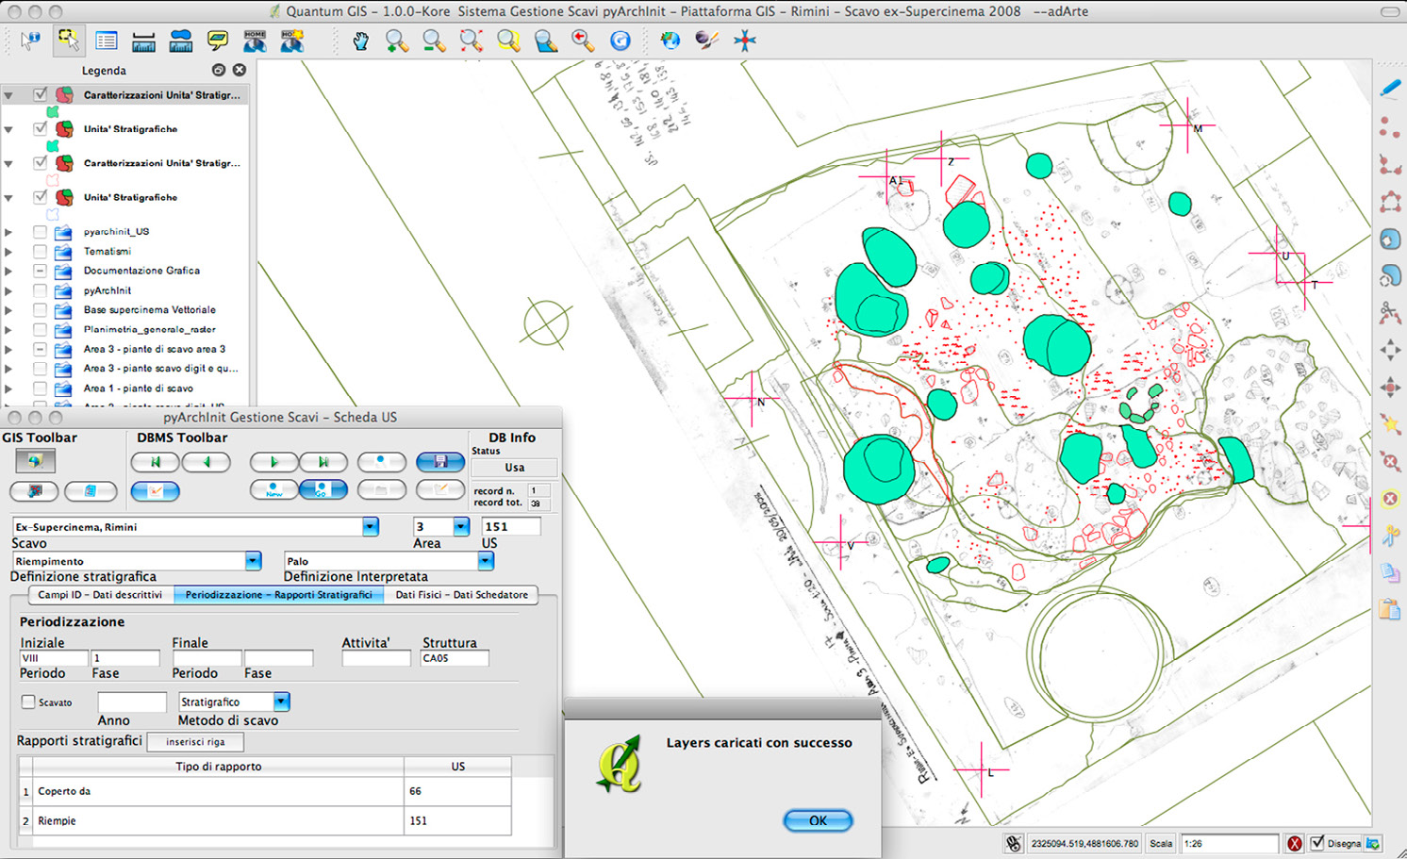Enable Base supercinema Vettoriale checkbox
Viewport: 1407px width, 859px height.
[40, 309]
